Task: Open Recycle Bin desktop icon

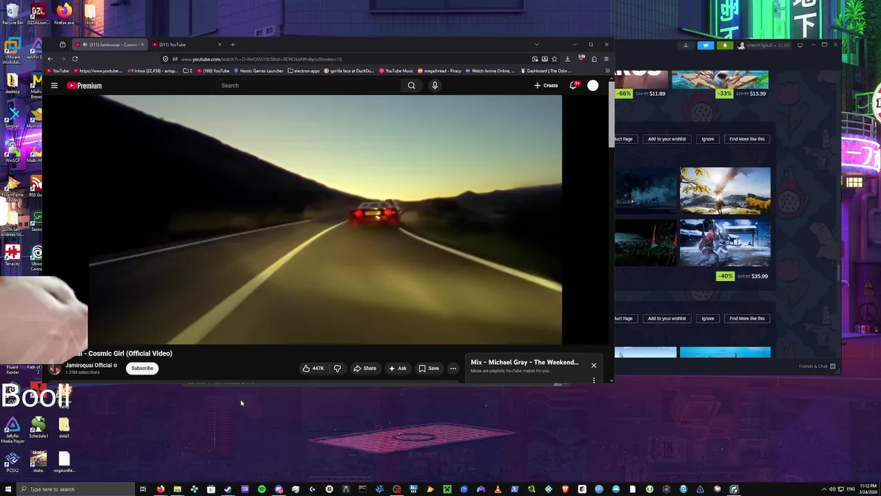Action: (12, 14)
